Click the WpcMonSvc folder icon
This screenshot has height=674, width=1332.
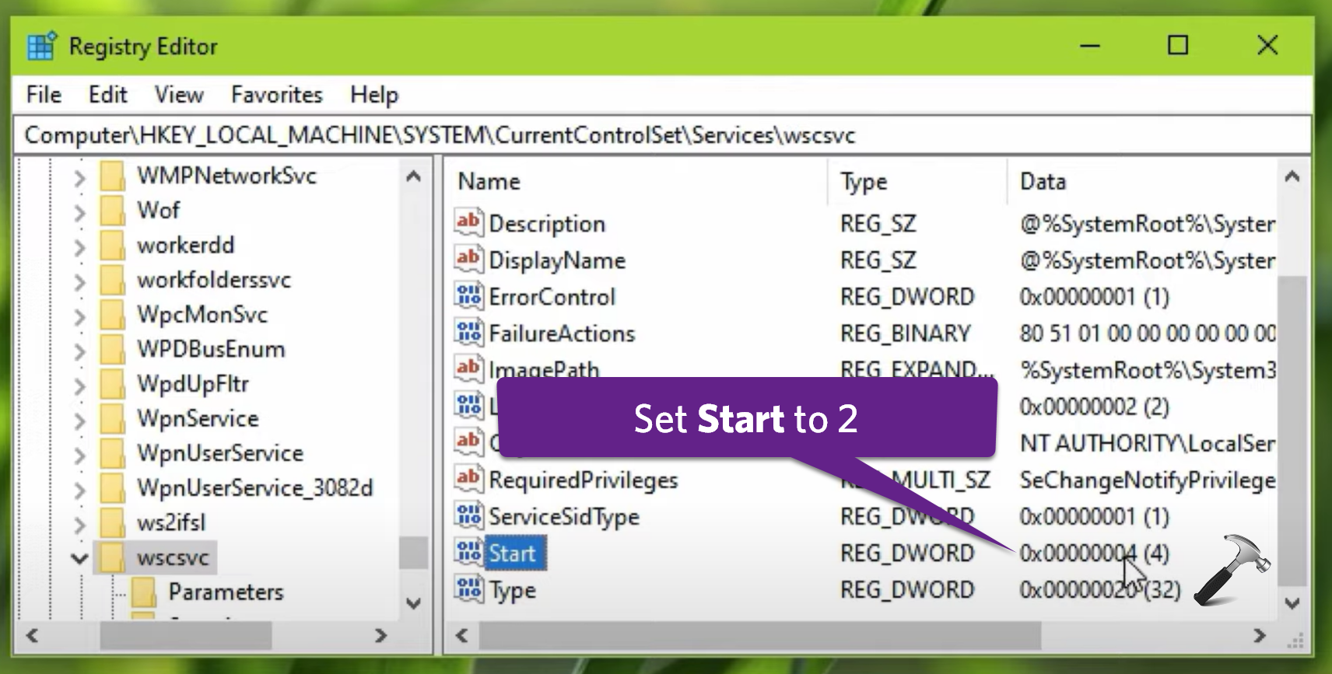113,314
